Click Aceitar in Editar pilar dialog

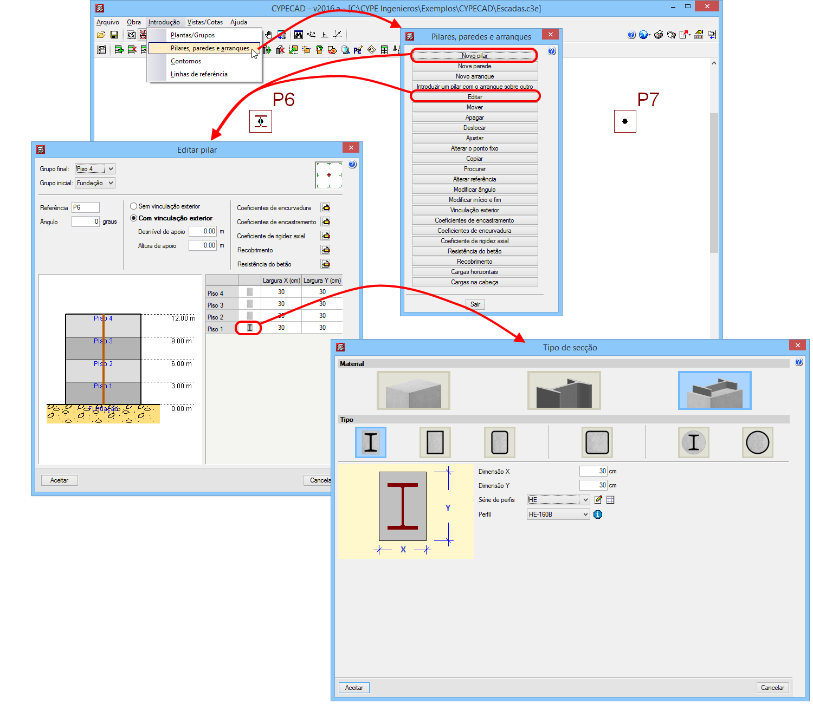click(60, 480)
